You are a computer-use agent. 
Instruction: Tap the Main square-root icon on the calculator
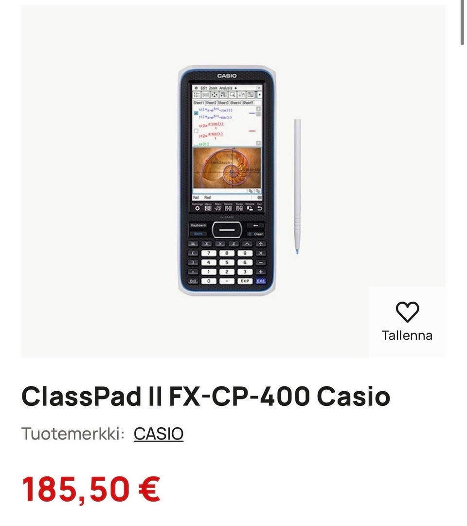pos(218,208)
